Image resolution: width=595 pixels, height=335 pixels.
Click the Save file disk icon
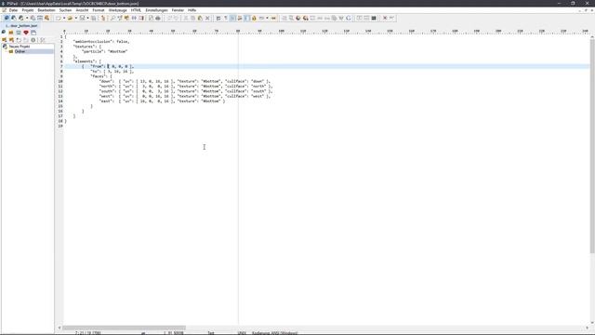[82, 18]
